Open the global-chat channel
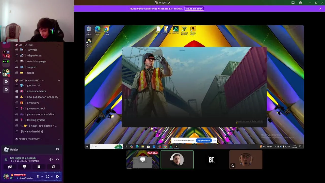This screenshot has width=325, height=183. pyautogui.click(x=38, y=85)
